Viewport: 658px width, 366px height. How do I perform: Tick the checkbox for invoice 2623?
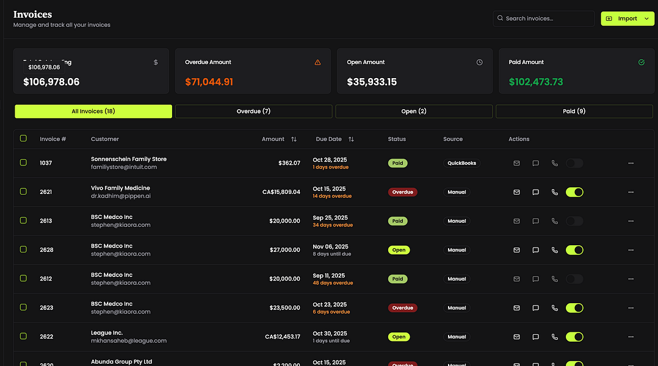pos(23,307)
